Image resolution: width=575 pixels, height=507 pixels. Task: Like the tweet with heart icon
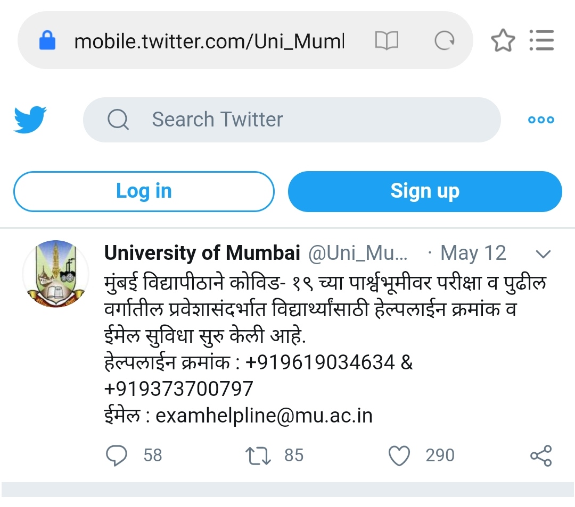(399, 455)
